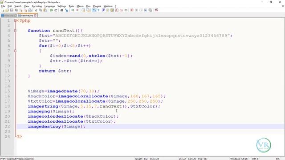Collapse the for-loop block at line 7
The image size is (285, 160).
click(15, 51)
